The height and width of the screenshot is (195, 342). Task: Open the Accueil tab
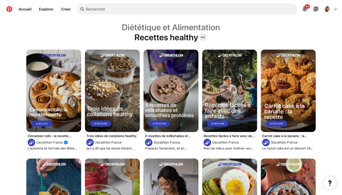click(x=25, y=9)
